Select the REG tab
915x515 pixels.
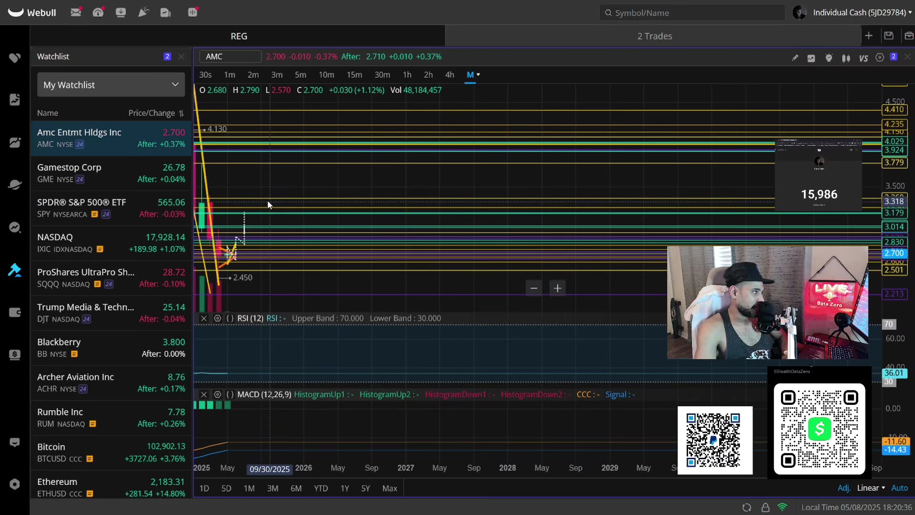(239, 36)
